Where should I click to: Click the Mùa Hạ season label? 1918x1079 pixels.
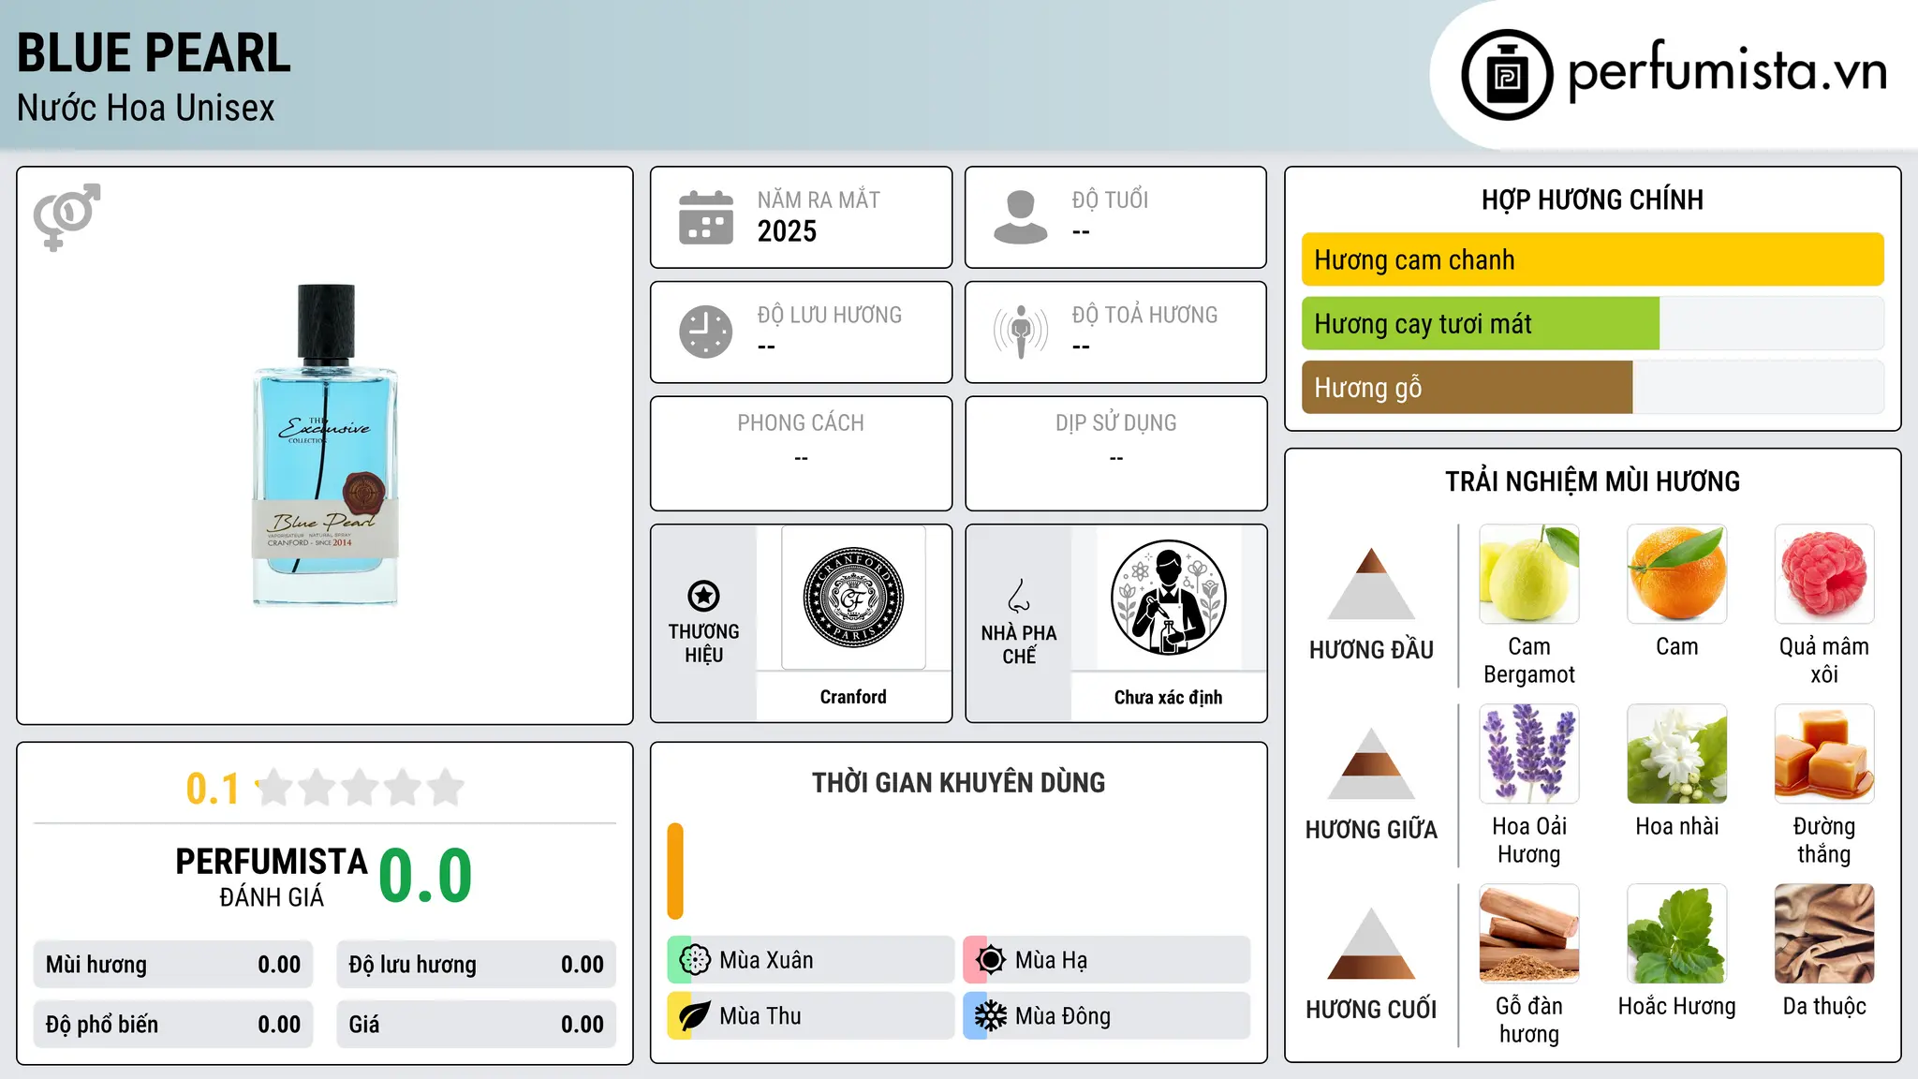click(x=1052, y=960)
